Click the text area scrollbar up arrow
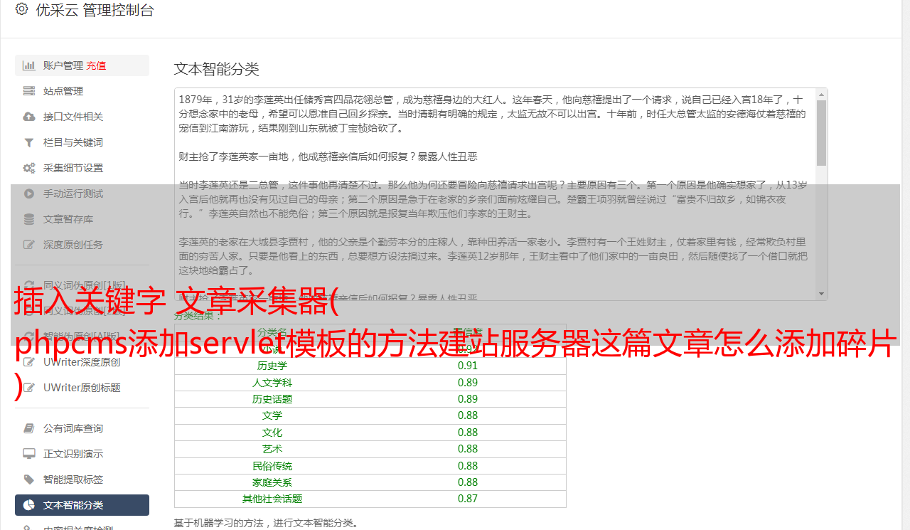Viewport: 910px width, 530px height. click(x=822, y=94)
